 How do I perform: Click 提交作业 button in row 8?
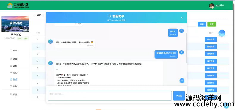pos(211,90)
